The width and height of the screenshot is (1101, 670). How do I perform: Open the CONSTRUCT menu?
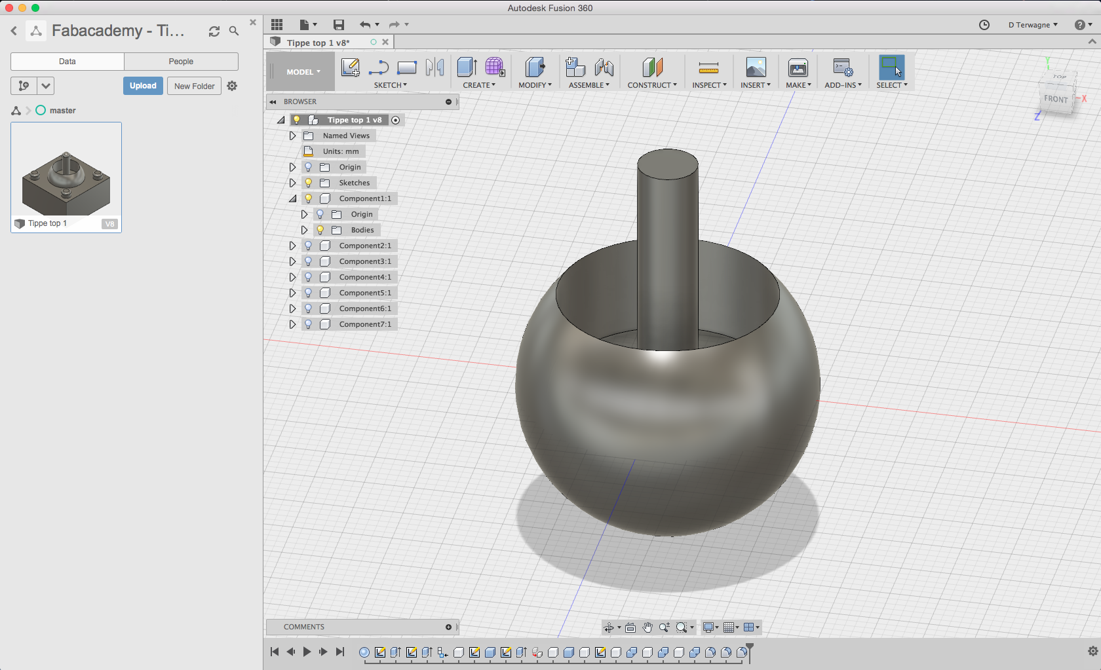coord(652,85)
